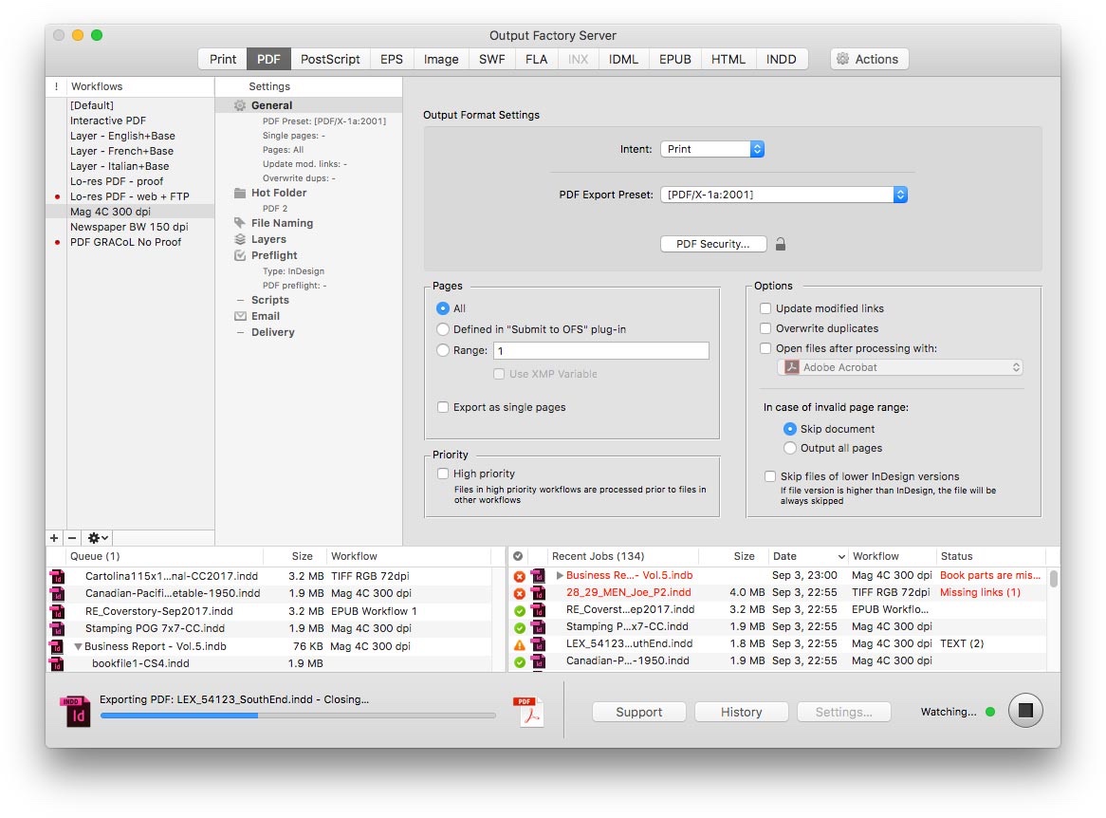1106x818 pixels.
Task: Open the History panel
Action: (x=741, y=711)
